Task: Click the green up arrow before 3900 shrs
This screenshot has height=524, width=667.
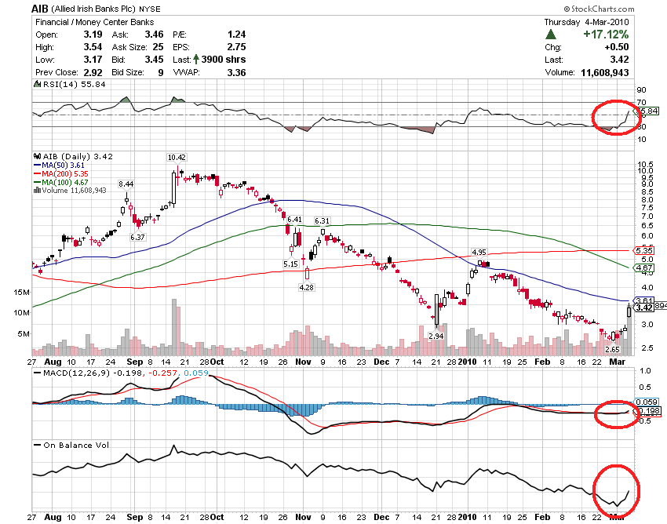Action: (196, 59)
